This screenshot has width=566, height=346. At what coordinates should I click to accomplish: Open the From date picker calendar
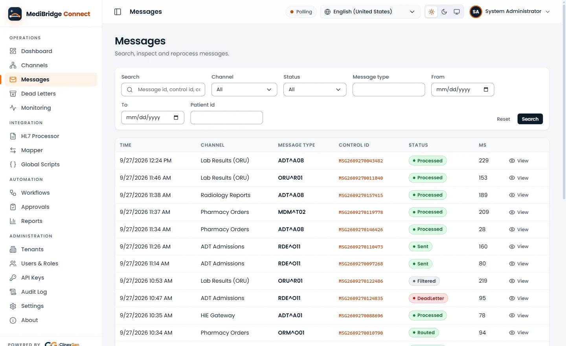[x=486, y=90]
